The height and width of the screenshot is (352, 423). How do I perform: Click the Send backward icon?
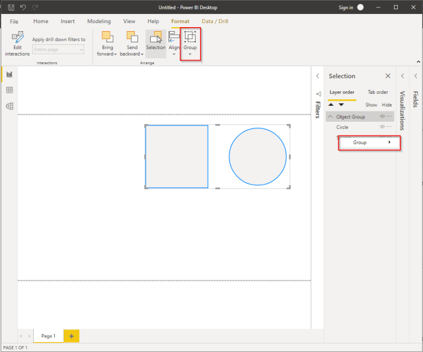click(132, 38)
